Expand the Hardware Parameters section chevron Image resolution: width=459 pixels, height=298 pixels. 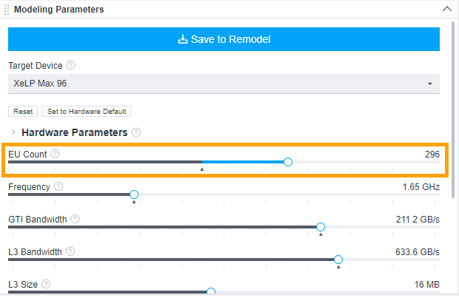(x=13, y=132)
